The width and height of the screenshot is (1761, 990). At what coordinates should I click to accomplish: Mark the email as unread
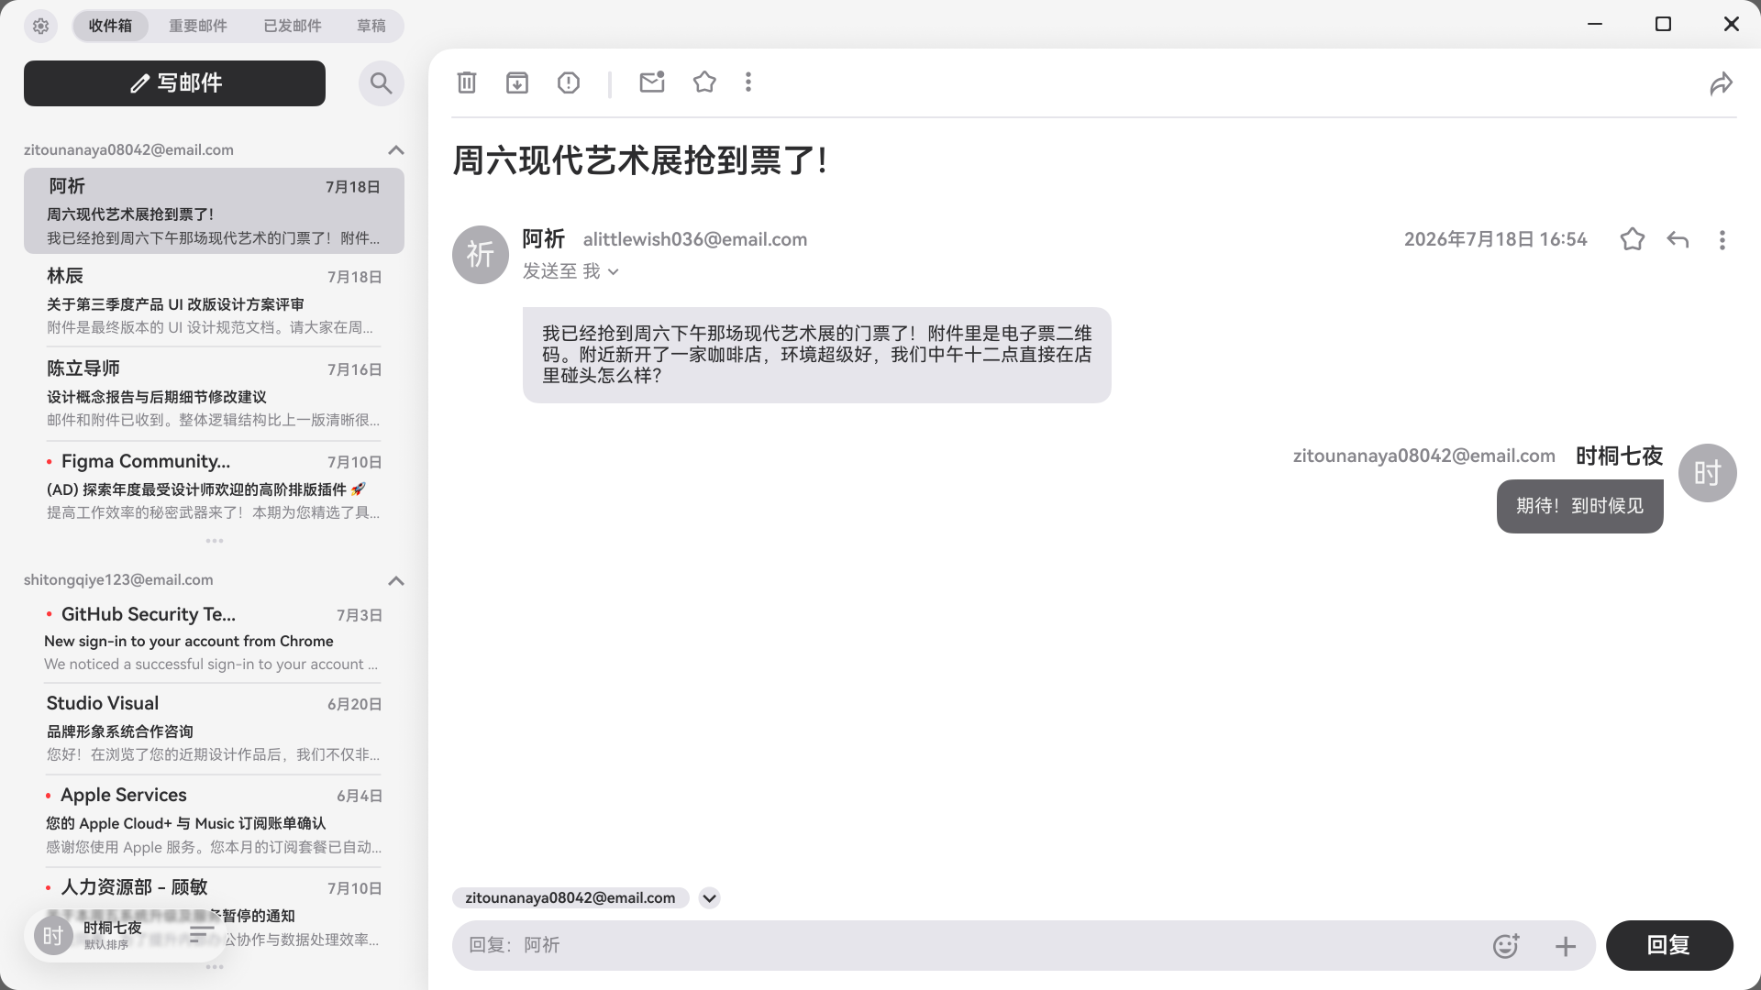[x=652, y=82]
